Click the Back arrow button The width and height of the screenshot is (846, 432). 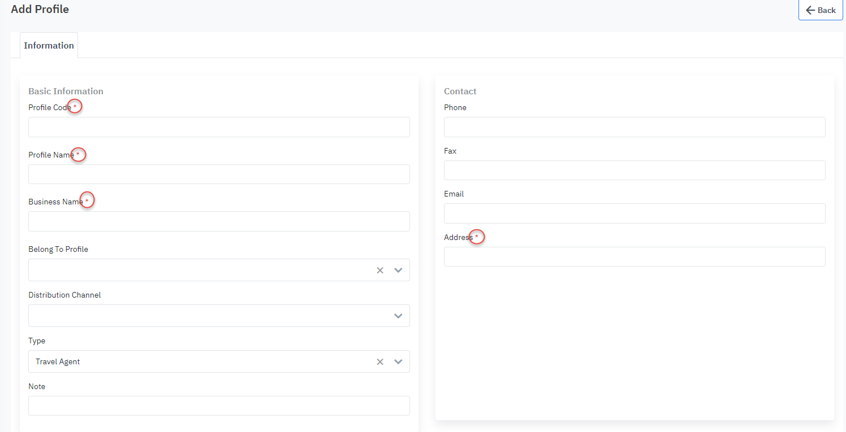820,10
